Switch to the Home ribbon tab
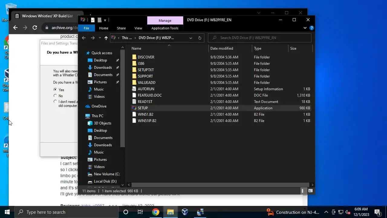Viewport: 387px width, 218px height. (104, 28)
